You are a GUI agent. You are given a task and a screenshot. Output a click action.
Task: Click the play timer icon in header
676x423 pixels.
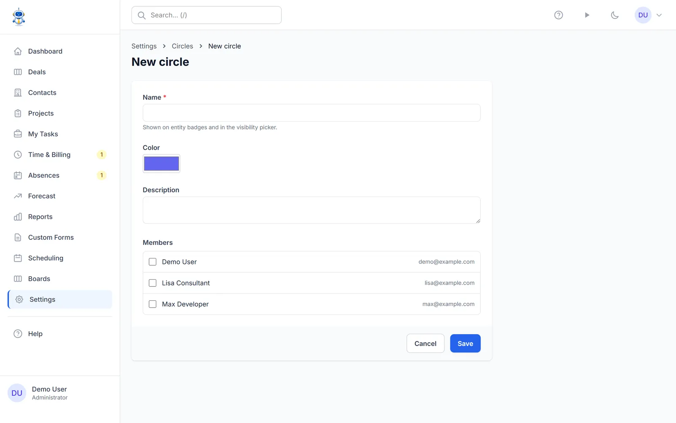point(587,15)
